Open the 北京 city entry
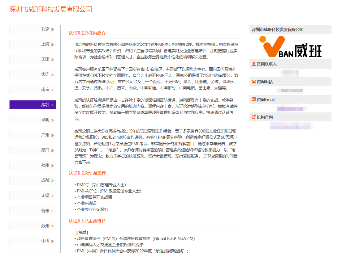This screenshot has width=342, height=253. click(33, 29)
